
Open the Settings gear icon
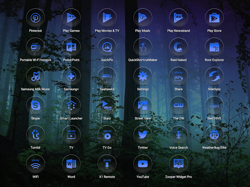pyautogui.click(x=143, y=76)
